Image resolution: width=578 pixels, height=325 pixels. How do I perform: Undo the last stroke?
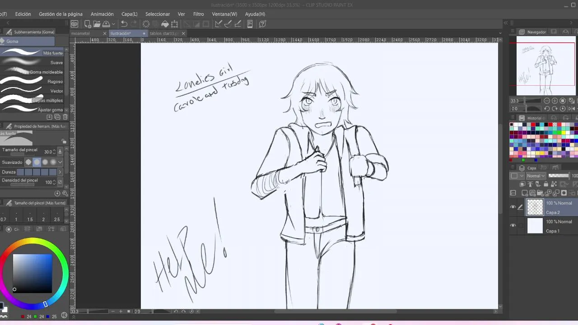click(x=124, y=24)
